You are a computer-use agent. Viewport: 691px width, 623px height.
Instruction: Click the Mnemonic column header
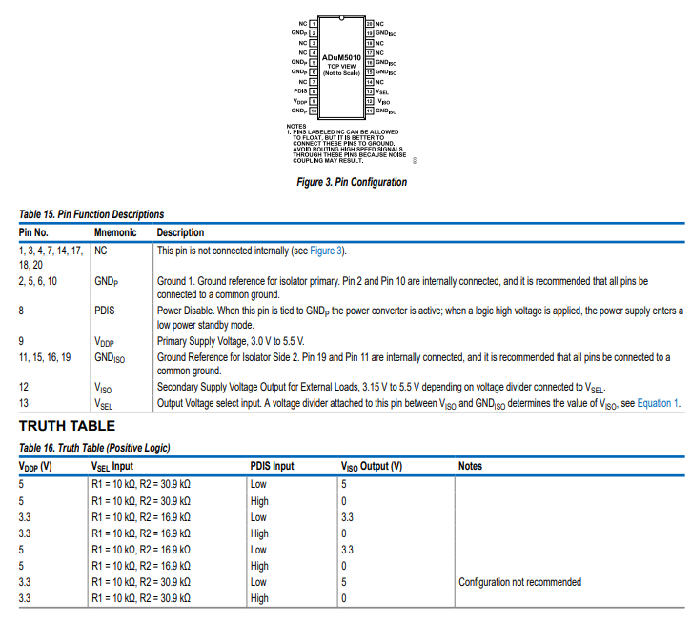click(115, 232)
